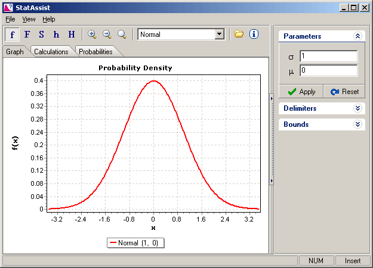The width and height of the screenshot is (373, 268).
Task: Click the NUM status bar indicator
Action: [316, 261]
